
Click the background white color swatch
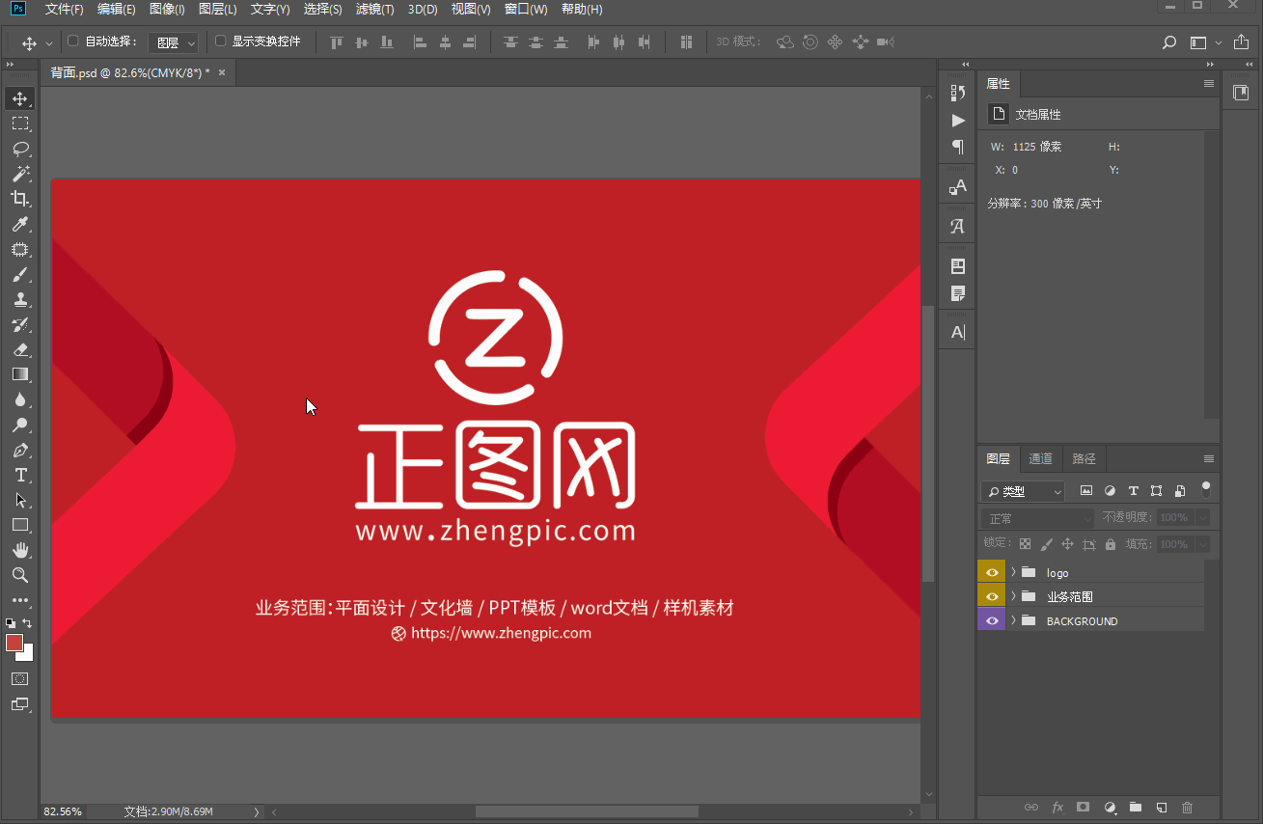pos(27,654)
